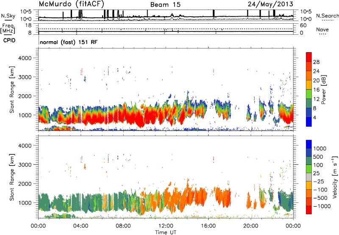Click the '20:00' time axis label
Image resolution: width=339 pixels, height=235 pixels.
(x=250, y=226)
